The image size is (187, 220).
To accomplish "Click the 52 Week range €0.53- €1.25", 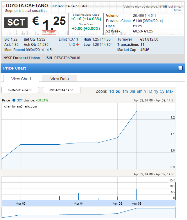I will tap(143, 31).
